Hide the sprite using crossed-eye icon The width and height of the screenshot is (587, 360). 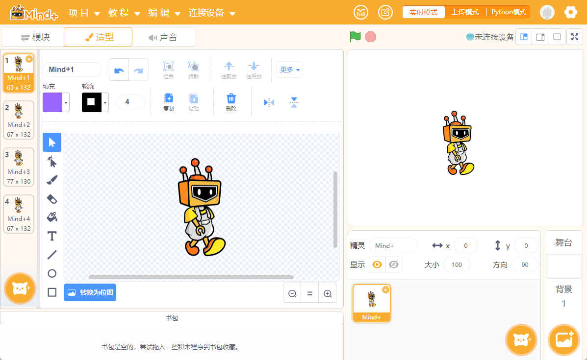393,264
